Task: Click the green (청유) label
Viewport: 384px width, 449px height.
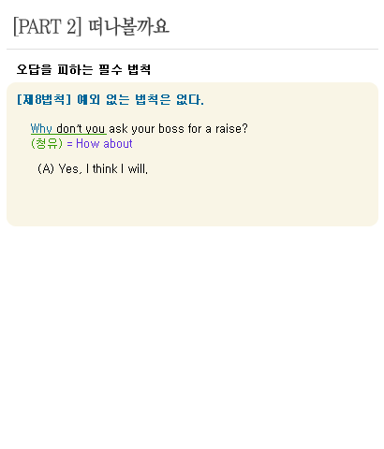Action: click(47, 144)
